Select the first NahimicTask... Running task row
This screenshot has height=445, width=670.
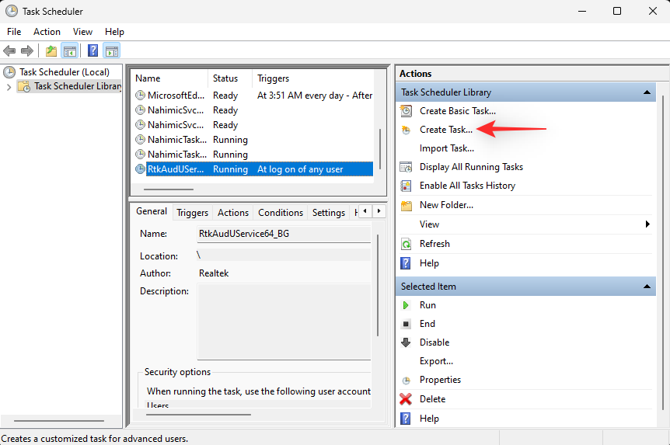pyautogui.click(x=254, y=140)
